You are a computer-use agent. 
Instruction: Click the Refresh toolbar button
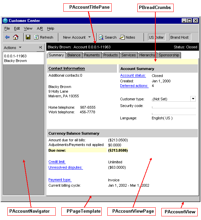[44, 37]
